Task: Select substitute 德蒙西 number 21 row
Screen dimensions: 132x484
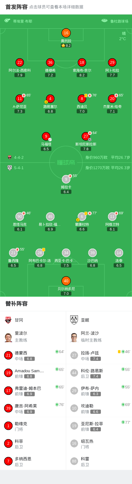Action: click(x=33, y=355)
